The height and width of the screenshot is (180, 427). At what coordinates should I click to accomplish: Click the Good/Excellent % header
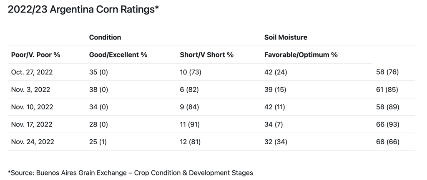click(x=118, y=55)
